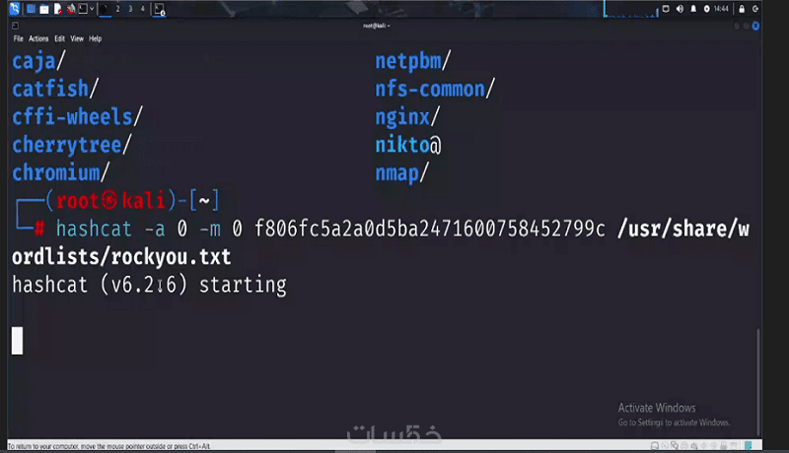Open the Edit menu

[60, 38]
